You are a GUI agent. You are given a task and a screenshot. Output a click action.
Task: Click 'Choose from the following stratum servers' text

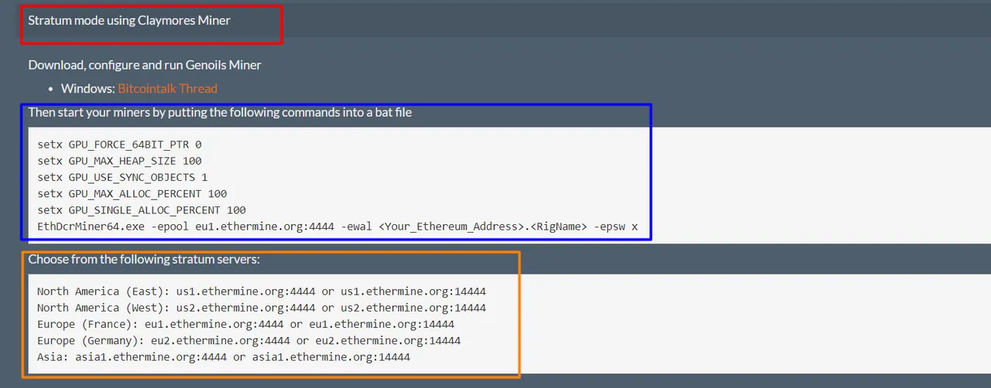point(144,259)
